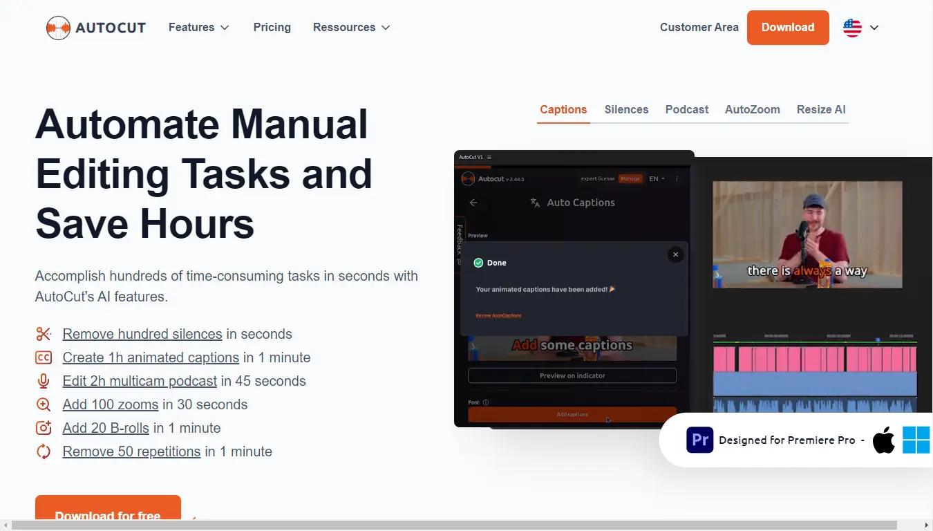
Task: Click the pink caption clips track
Action: tap(815, 360)
